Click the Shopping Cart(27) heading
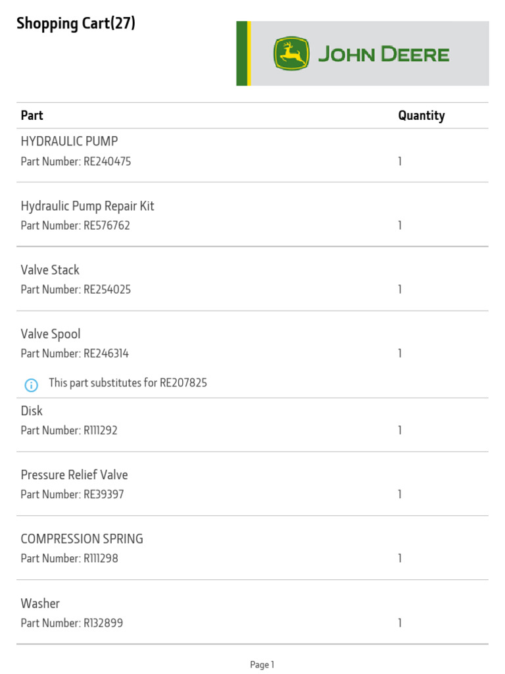Viewport: 505px width, 674px height. pyautogui.click(x=76, y=24)
